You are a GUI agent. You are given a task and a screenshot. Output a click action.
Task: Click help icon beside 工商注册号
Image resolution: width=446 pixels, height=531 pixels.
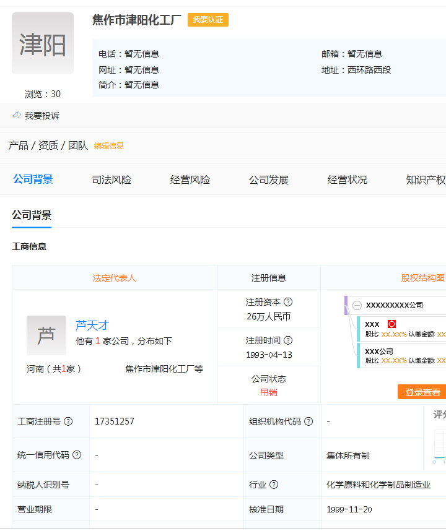(x=69, y=421)
